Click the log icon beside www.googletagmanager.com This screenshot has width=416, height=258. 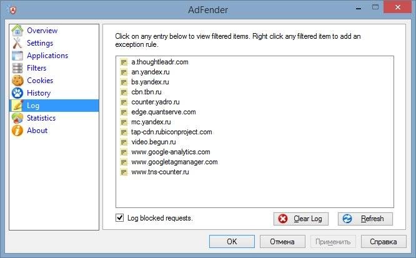click(x=124, y=162)
